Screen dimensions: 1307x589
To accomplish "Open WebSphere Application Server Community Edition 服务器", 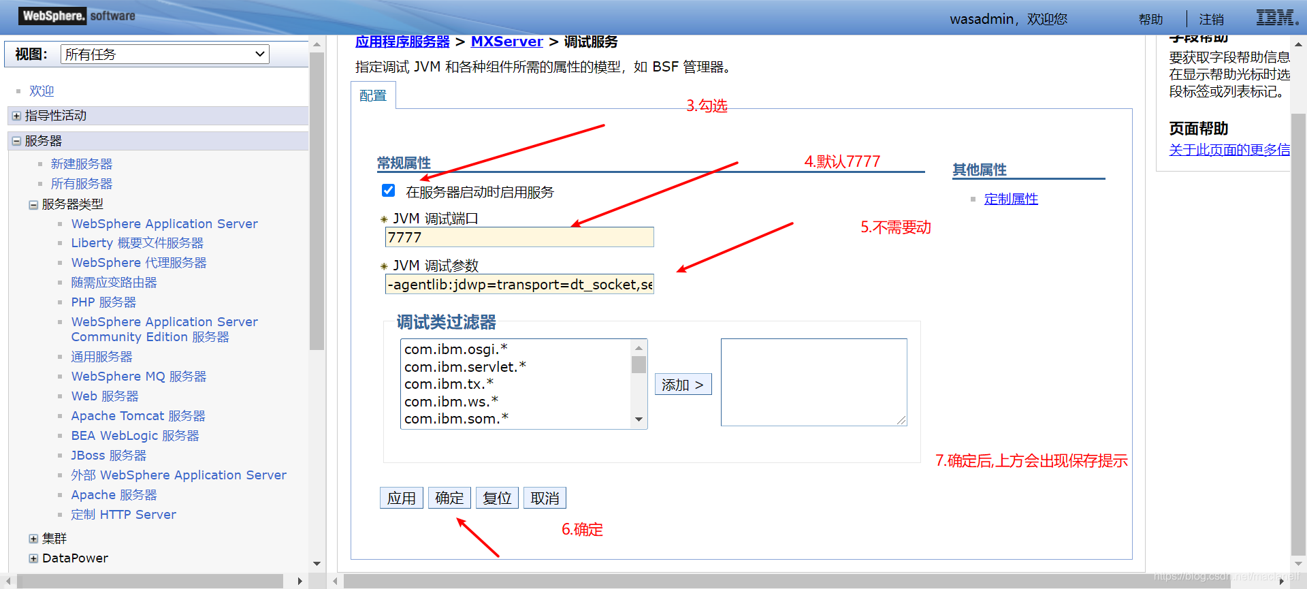I will [165, 330].
